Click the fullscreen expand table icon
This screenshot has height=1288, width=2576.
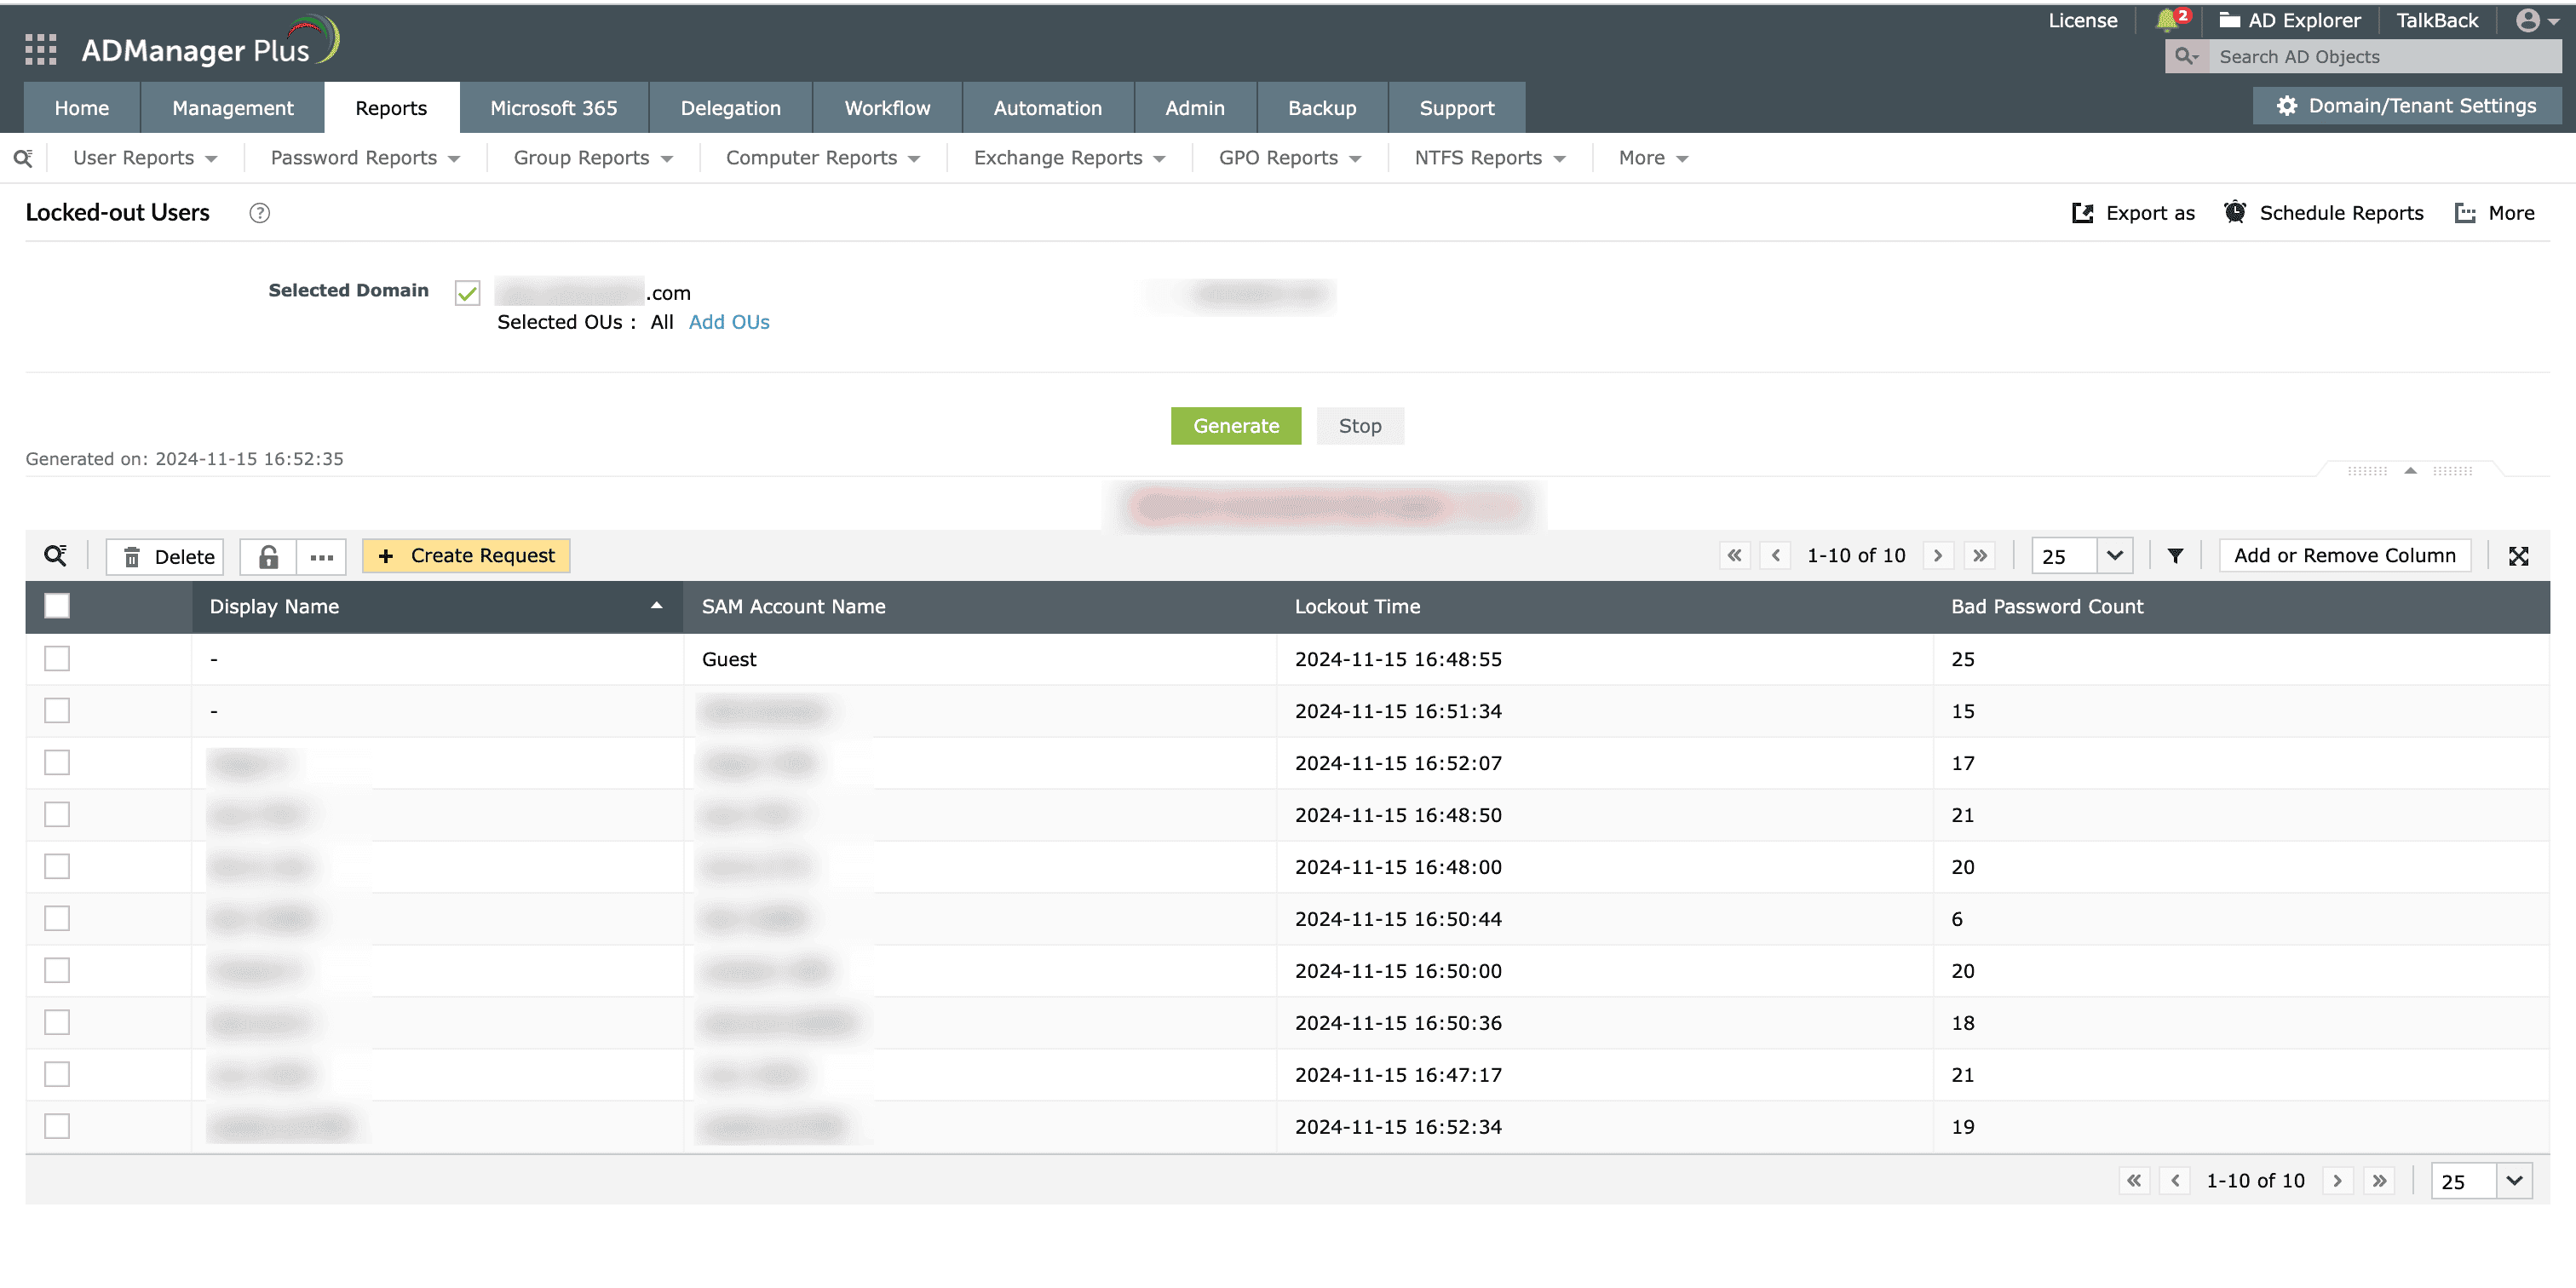(2518, 556)
